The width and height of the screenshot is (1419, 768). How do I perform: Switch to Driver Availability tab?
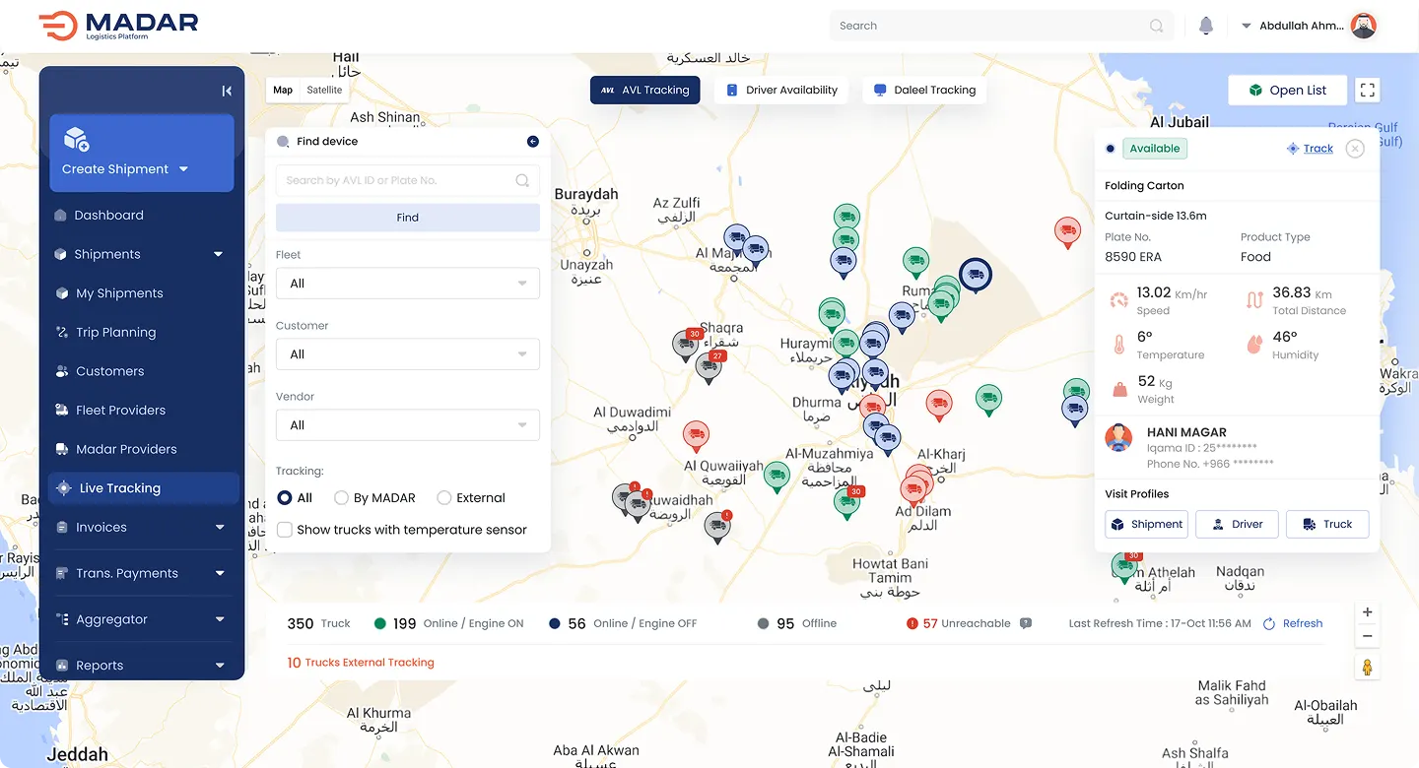[x=782, y=90]
